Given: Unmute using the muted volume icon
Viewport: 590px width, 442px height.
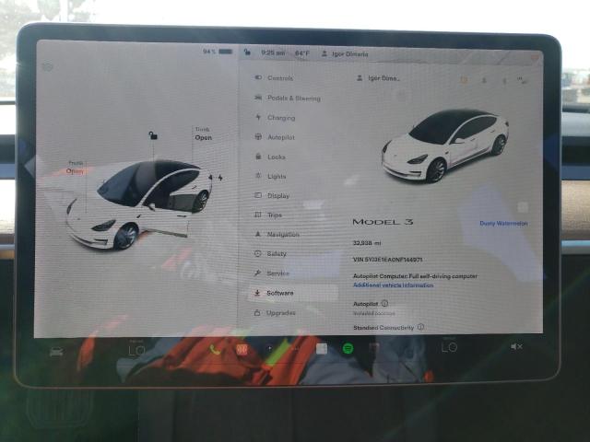Looking at the screenshot, I should click(x=516, y=346).
